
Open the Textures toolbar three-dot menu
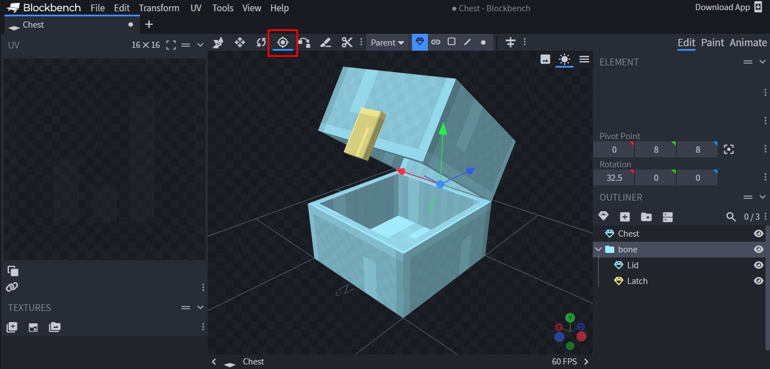[x=203, y=327]
